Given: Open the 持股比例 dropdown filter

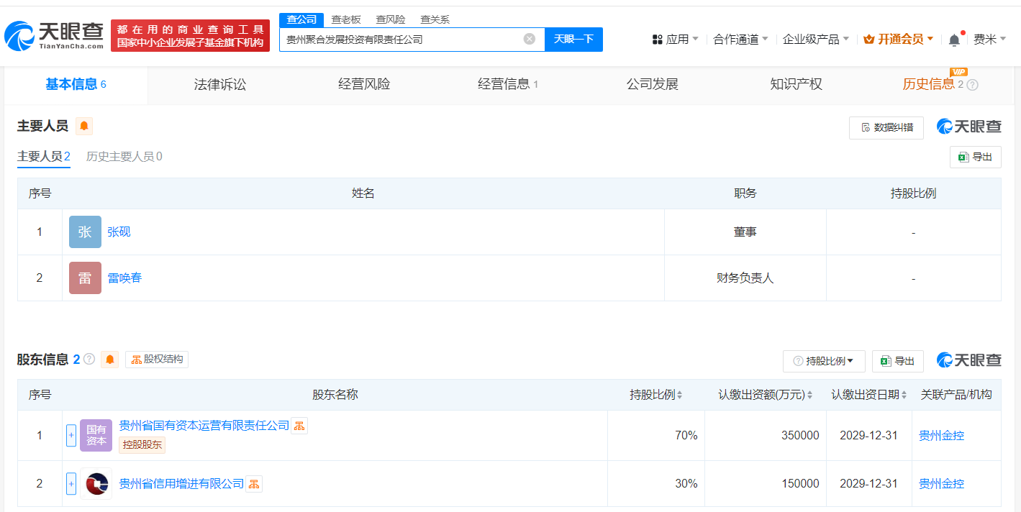Looking at the screenshot, I should tap(824, 361).
